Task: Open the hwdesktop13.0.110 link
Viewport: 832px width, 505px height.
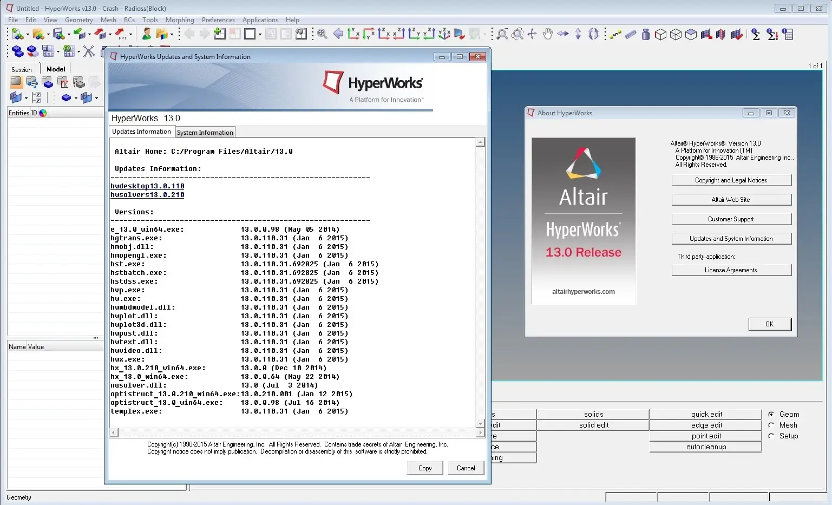Action: point(147,186)
